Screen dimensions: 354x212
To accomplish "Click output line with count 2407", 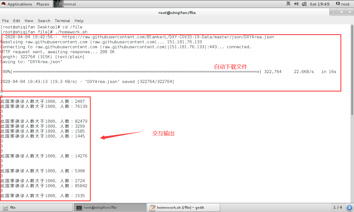I will 43,101.
